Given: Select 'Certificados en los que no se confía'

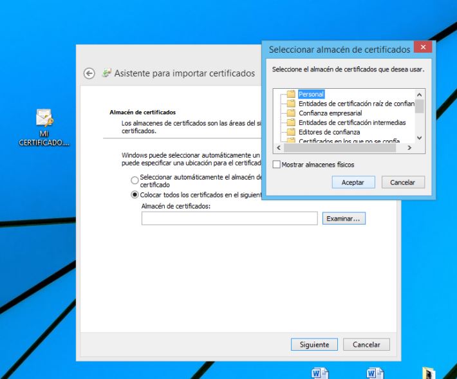Looking at the screenshot, I should tap(349, 141).
